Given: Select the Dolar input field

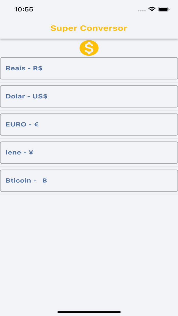Looking at the screenshot, I should point(109,96).
